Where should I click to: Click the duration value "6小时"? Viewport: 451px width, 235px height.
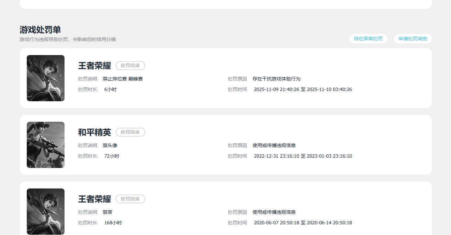click(111, 89)
